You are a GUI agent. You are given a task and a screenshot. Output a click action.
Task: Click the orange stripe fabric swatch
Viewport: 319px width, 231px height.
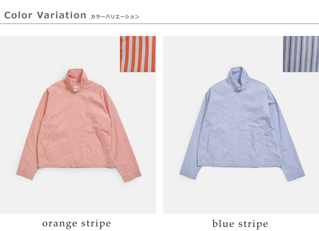138,54
